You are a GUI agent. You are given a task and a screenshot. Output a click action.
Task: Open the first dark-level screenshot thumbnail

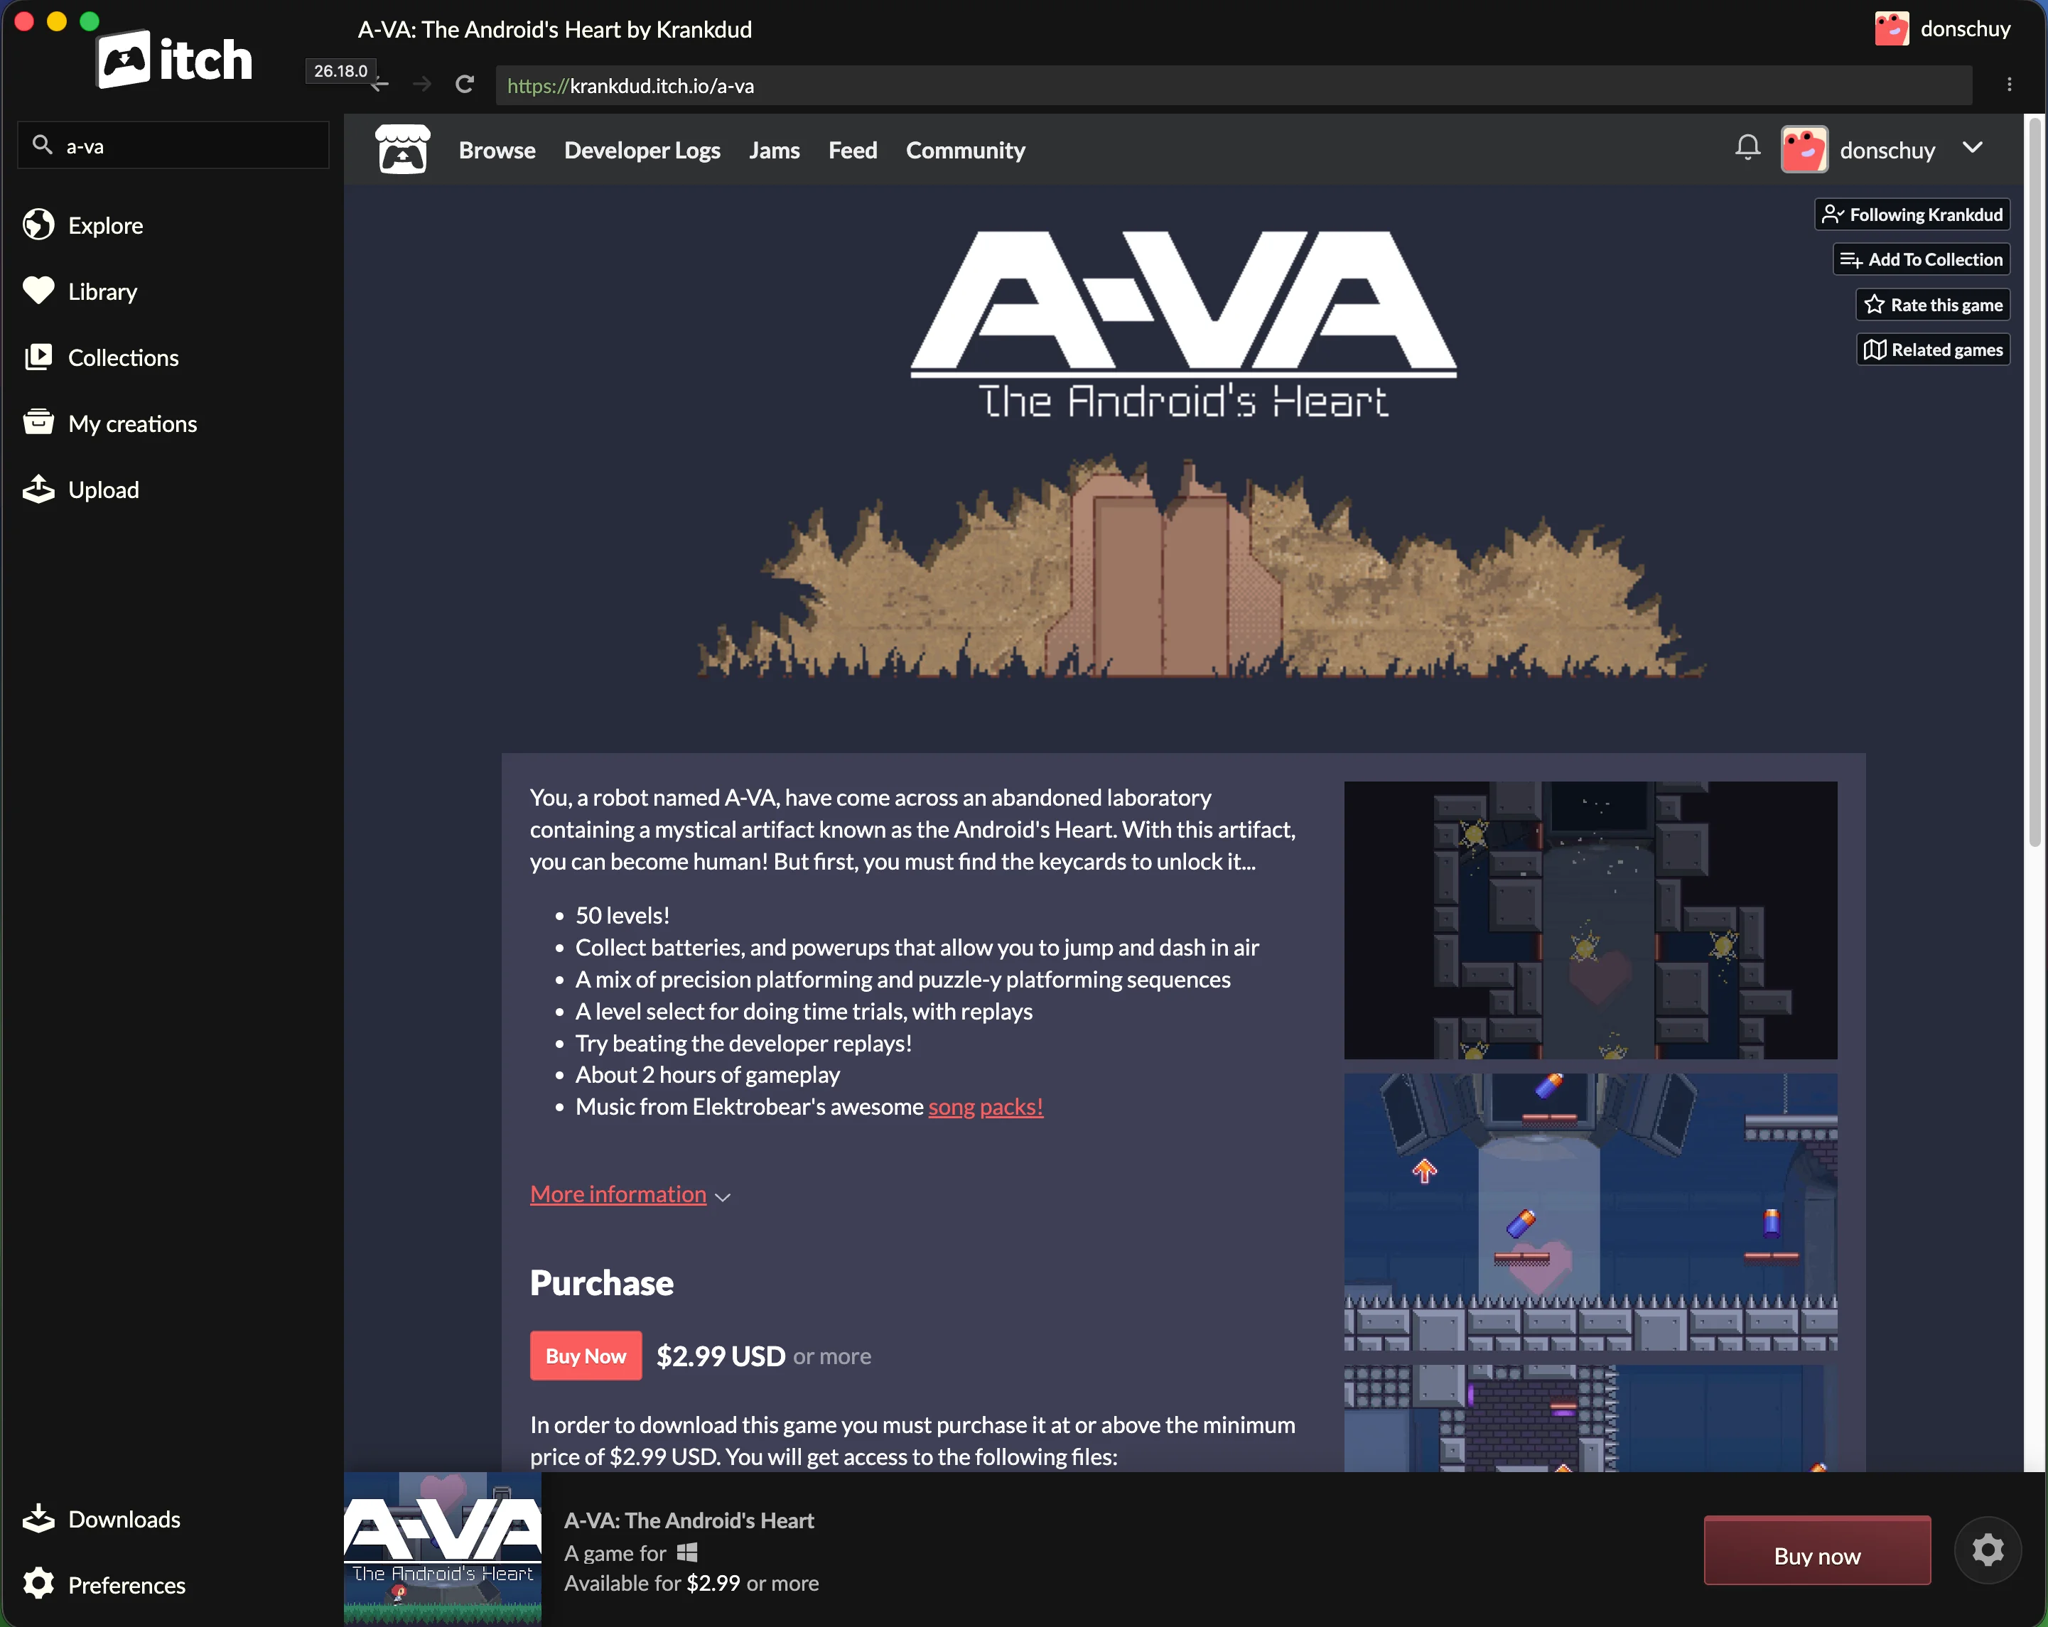[1590, 919]
